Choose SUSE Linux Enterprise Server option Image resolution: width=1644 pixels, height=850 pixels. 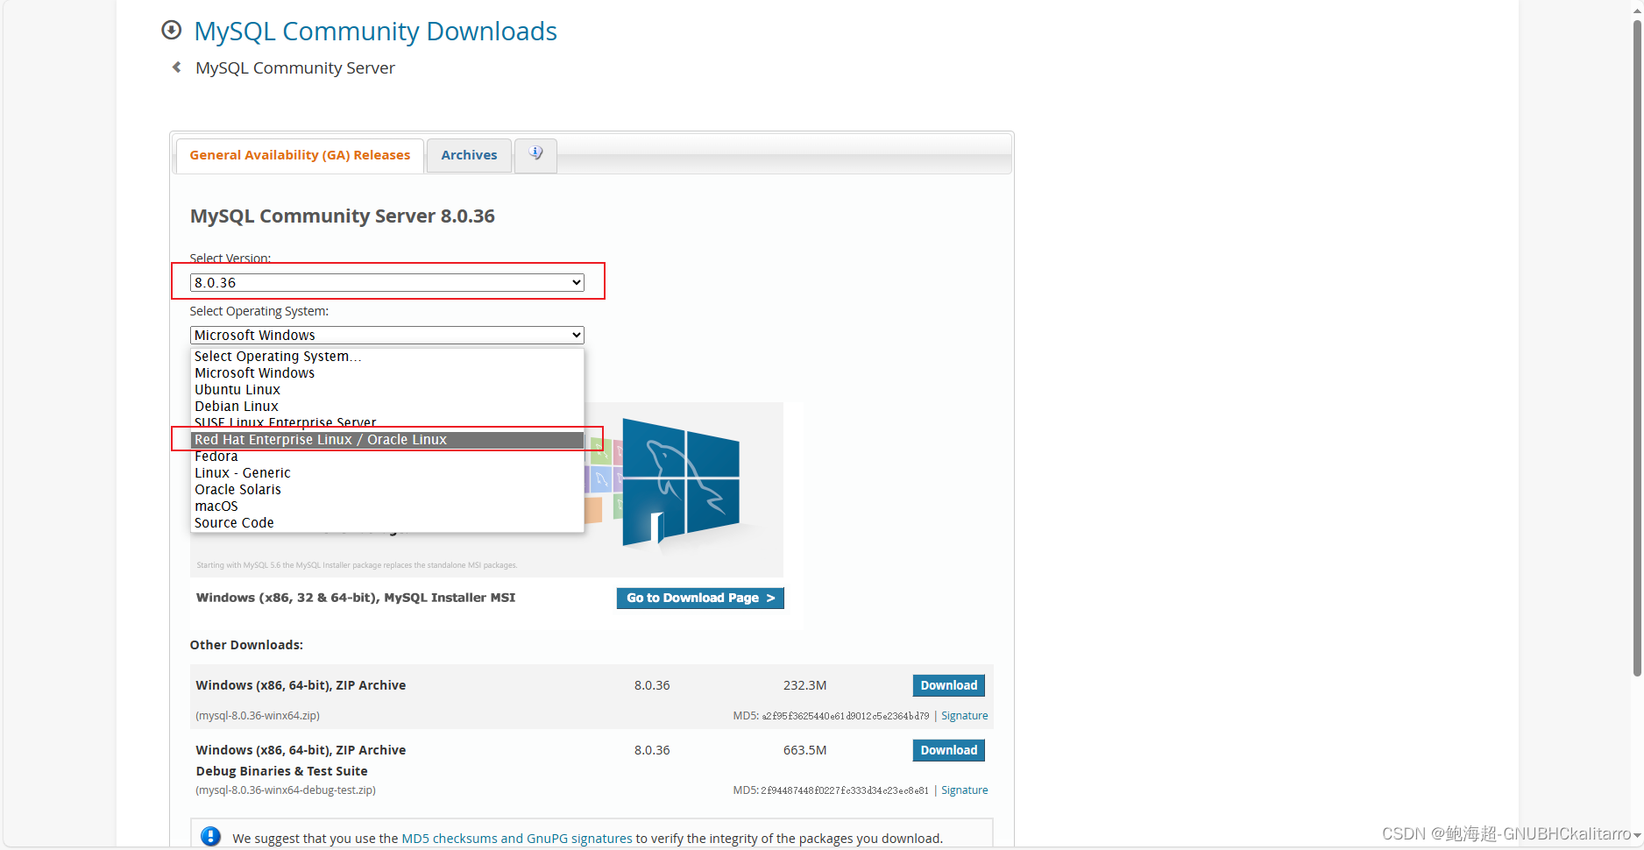click(x=386, y=422)
